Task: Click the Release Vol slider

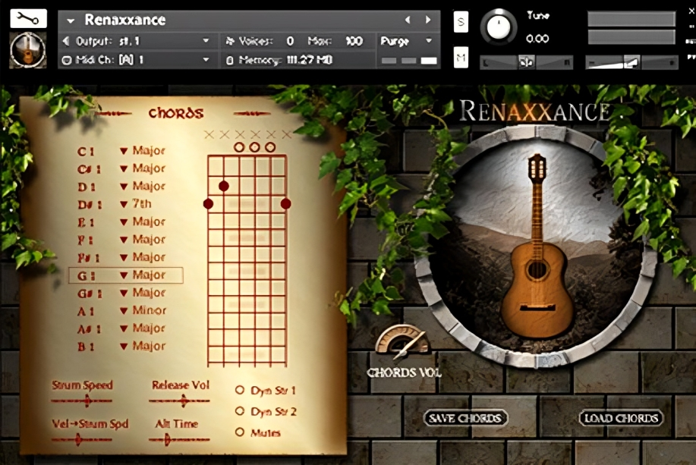Action: (179, 401)
